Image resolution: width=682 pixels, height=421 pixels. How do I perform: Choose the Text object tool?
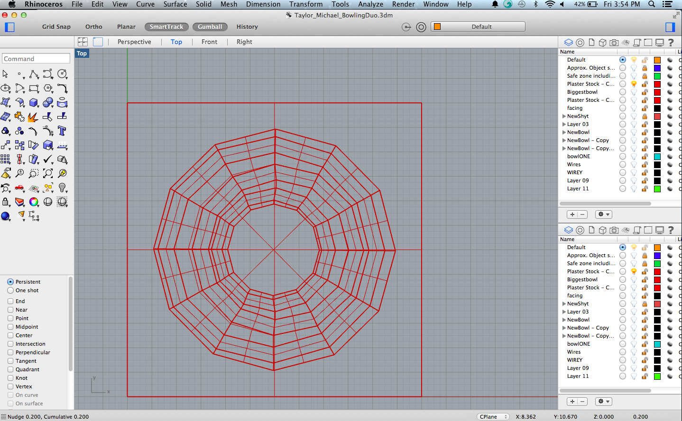point(62,131)
